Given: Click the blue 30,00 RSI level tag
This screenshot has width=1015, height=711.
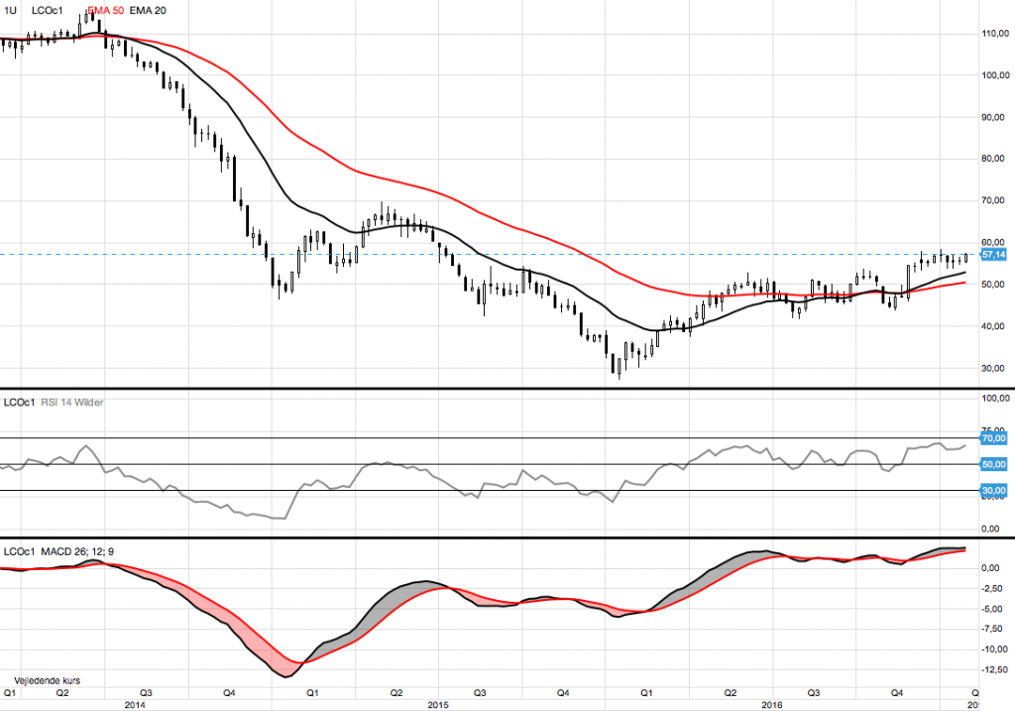Looking at the screenshot, I should (993, 491).
